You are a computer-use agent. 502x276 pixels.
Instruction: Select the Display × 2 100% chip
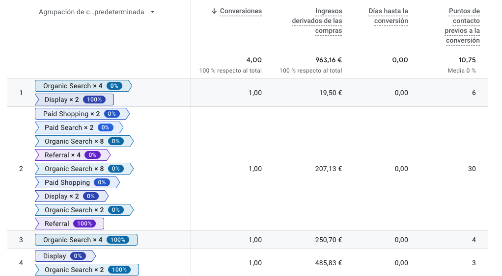(74, 100)
